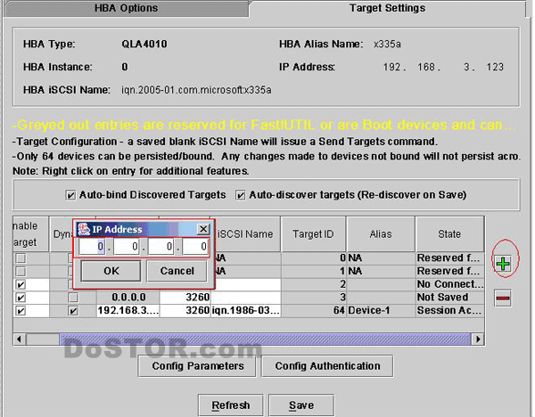Image resolution: width=535 pixels, height=417 pixels.
Task: Click the IP Address dialog title icon
Action: tap(84, 229)
